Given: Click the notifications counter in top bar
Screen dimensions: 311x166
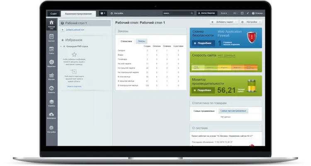Looking at the screenshot, I should pos(103,13).
